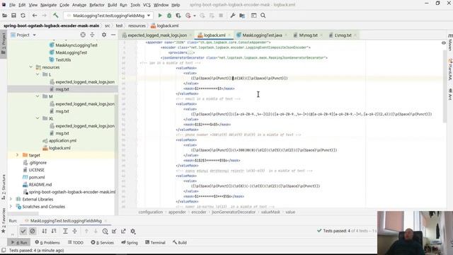Open README.md in the project tree

(40, 184)
